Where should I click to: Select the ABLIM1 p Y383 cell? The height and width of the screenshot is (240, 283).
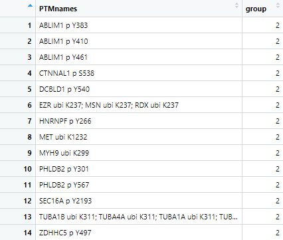139,25
